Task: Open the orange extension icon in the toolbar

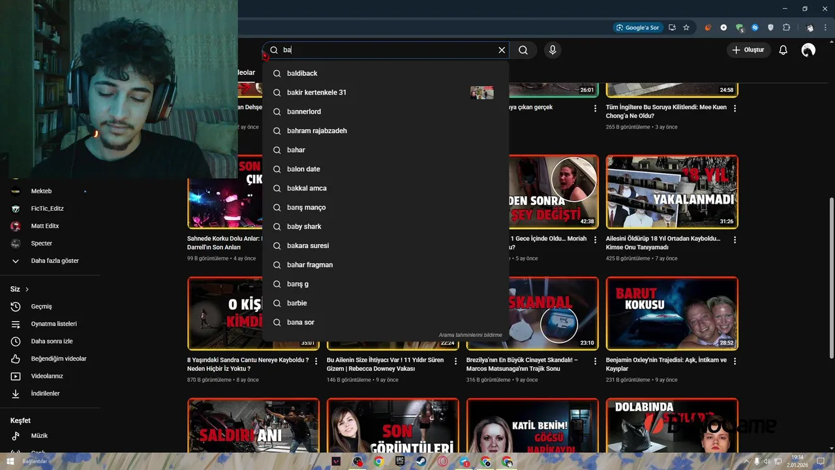Action: point(708,27)
